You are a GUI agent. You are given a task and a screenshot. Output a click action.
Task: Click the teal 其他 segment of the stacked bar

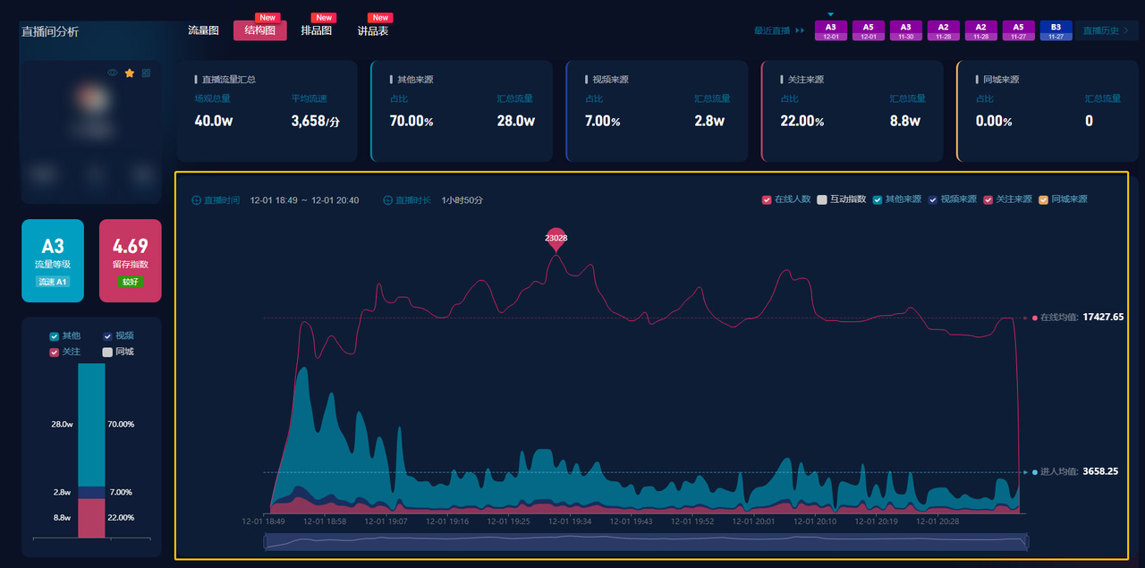pyautogui.click(x=91, y=424)
